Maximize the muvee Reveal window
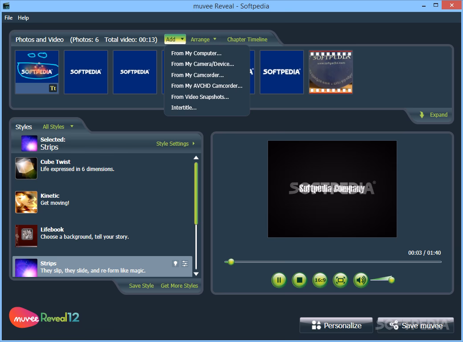Screen dimensions: 463x342 (435, 5)
